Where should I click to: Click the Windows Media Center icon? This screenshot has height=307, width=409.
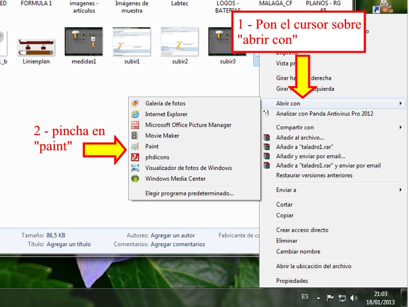[x=135, y=179]
